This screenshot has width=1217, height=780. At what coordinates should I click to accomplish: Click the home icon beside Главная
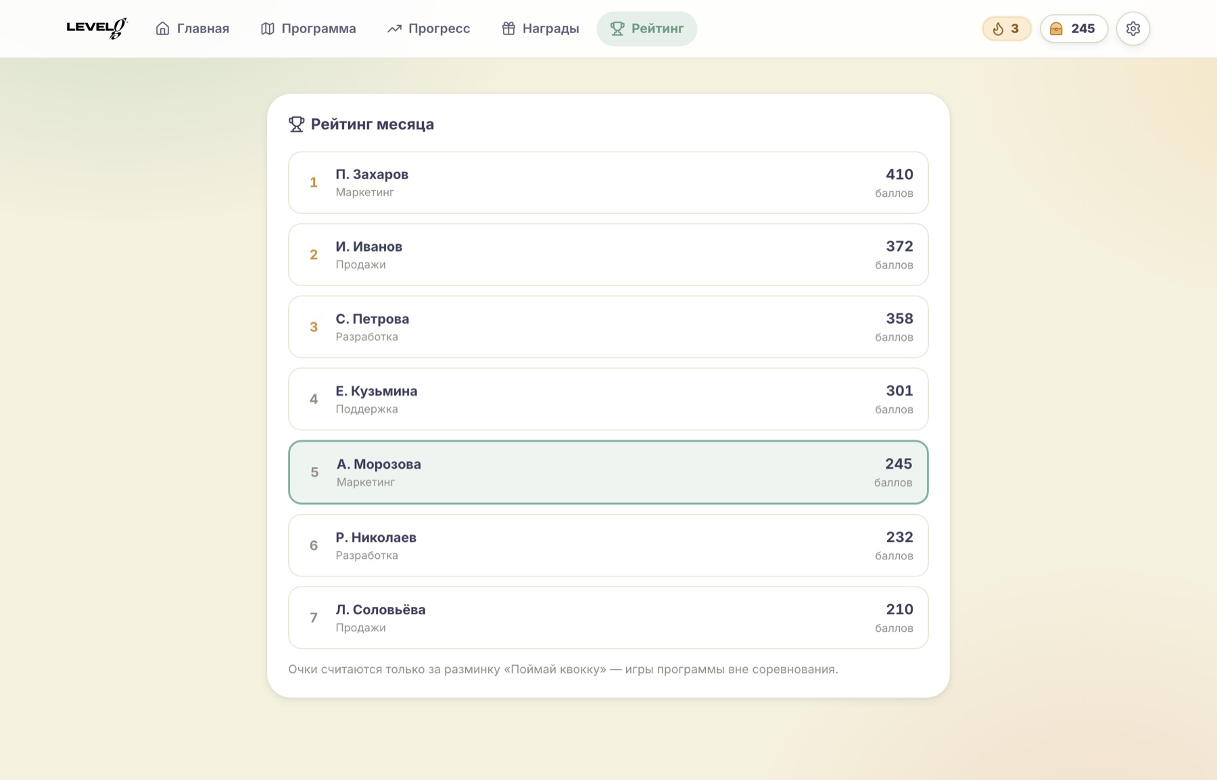pyautogui.click(x=162, y=28)
